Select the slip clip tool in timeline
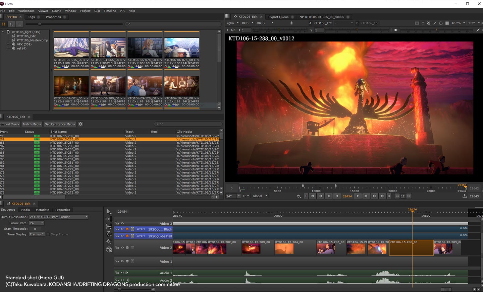The width and height of the screenshot is (483, 292). 109,226
